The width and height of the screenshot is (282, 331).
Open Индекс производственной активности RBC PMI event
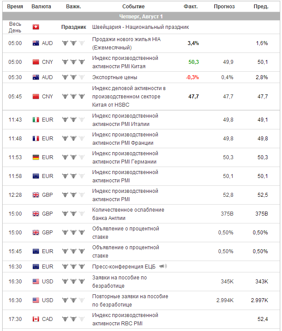tap(125, 319)
